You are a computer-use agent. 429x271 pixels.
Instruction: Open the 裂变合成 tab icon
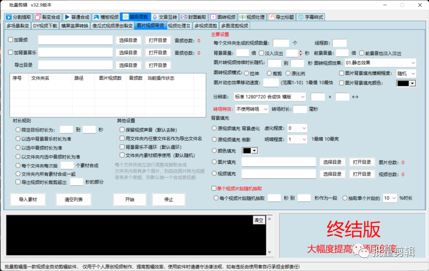(38, 17)
